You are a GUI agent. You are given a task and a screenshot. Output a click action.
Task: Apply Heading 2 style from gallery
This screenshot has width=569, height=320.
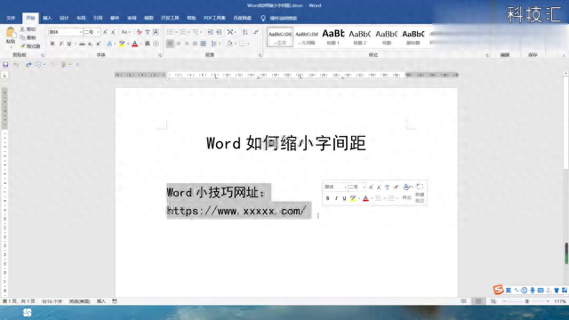359,37
